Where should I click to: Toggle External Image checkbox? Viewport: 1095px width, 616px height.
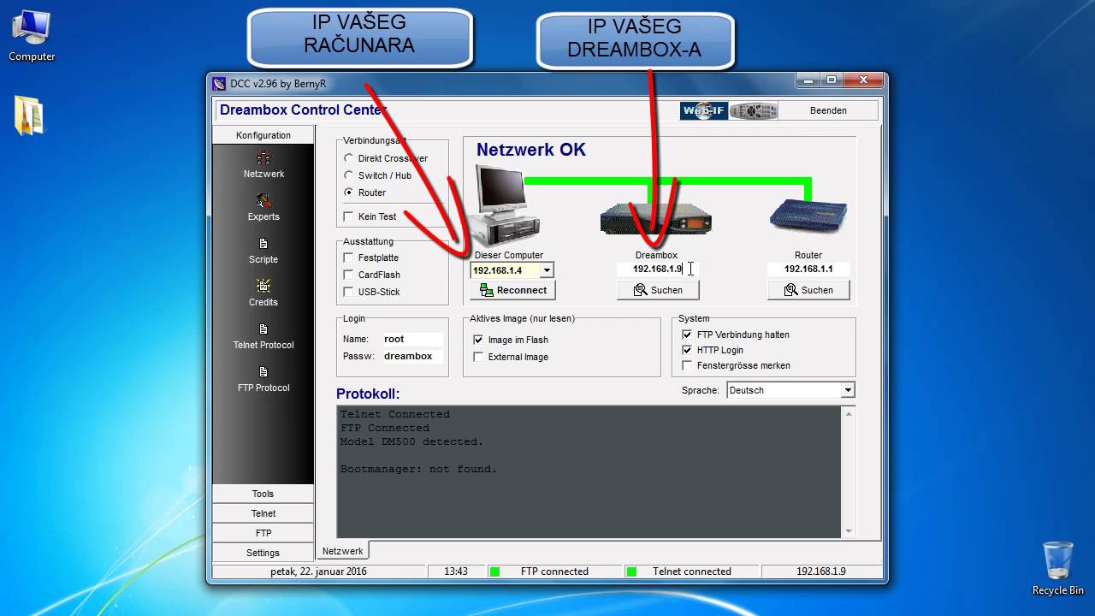(x=478, y=357)
